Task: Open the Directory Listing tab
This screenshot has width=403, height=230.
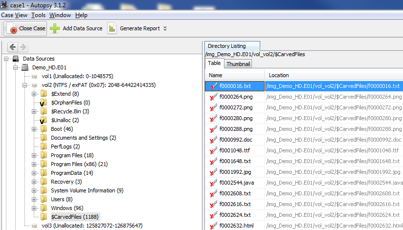Action: click(x=226, y=46)
